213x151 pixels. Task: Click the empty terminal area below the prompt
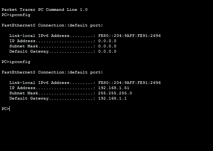pos(107,130)
